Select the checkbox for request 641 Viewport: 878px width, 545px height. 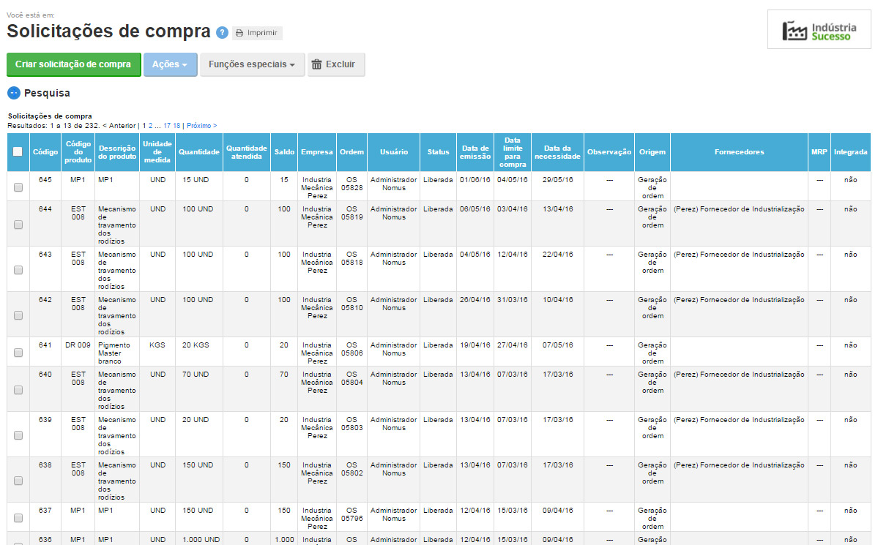18,353
